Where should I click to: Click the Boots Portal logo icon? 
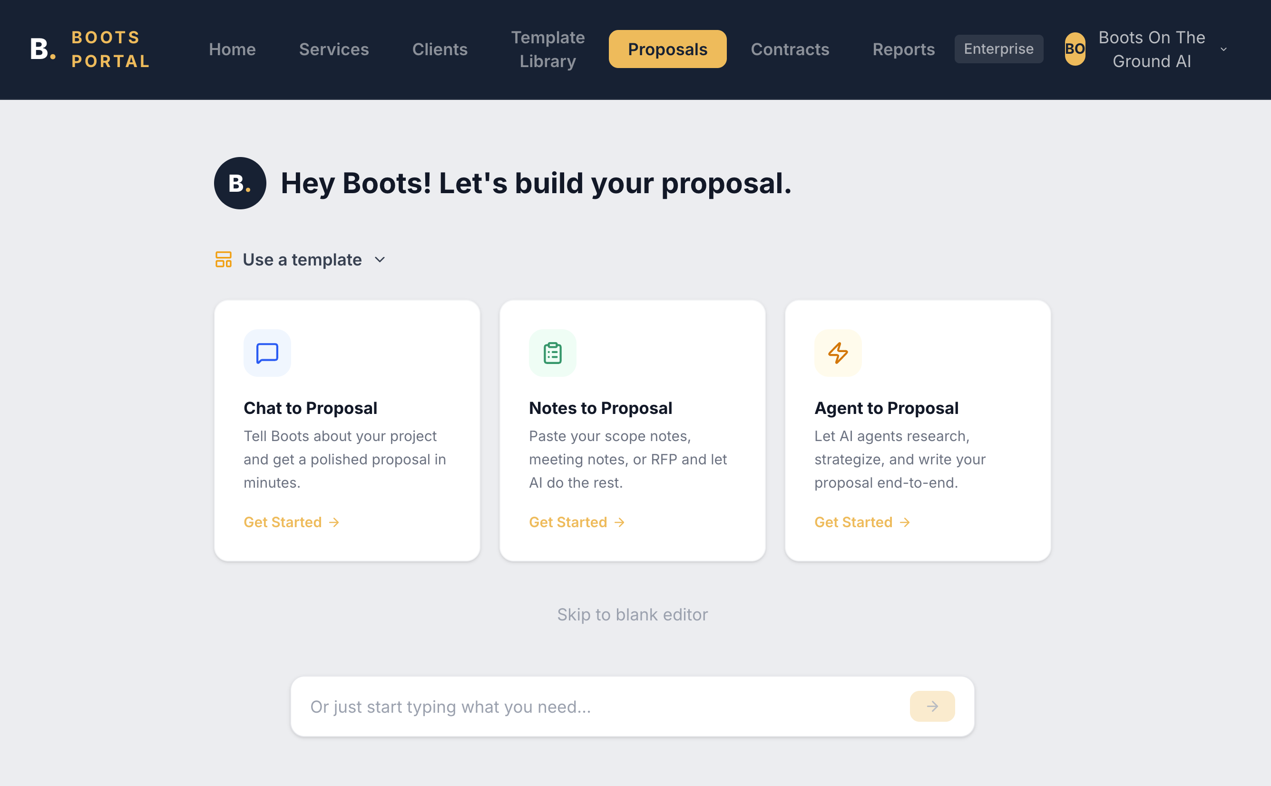click(x=41, y=49)
